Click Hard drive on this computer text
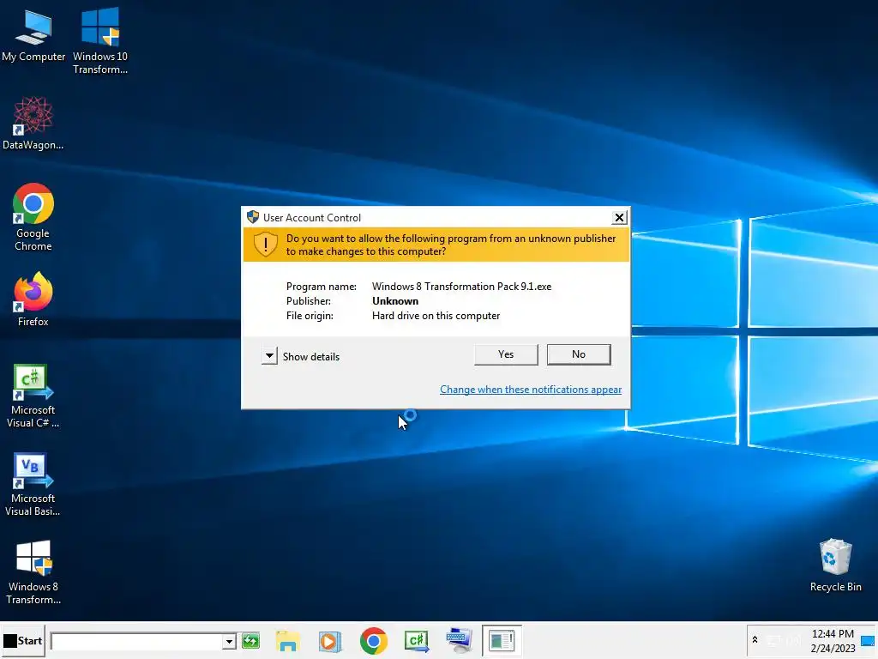 pyautogui.click(x=436, y=316)
